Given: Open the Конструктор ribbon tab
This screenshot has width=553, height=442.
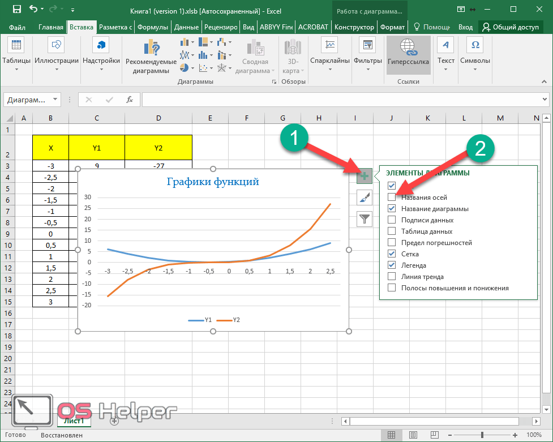Looking at the screenshot, I should [x=354, y=27].
